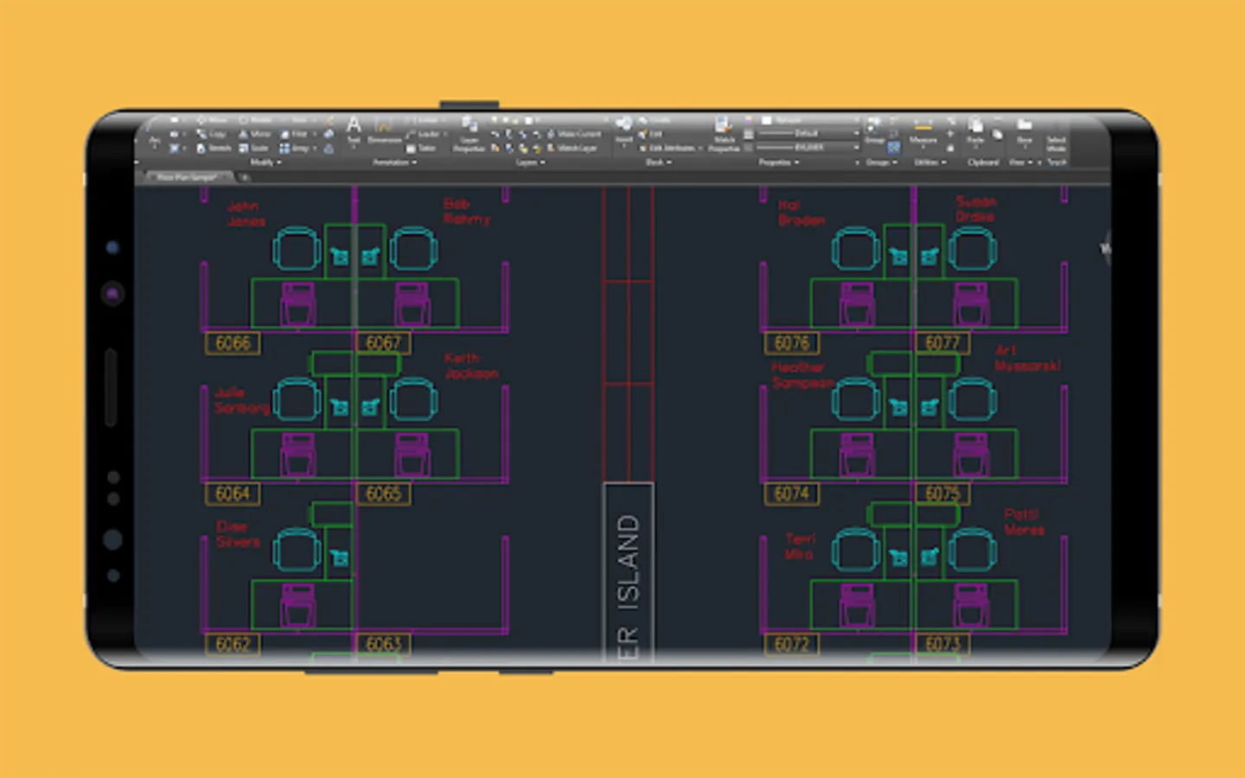Select the Mirror tool
Image resolution: width=1245 pixels, height=778 pixels.
[254, 134]
